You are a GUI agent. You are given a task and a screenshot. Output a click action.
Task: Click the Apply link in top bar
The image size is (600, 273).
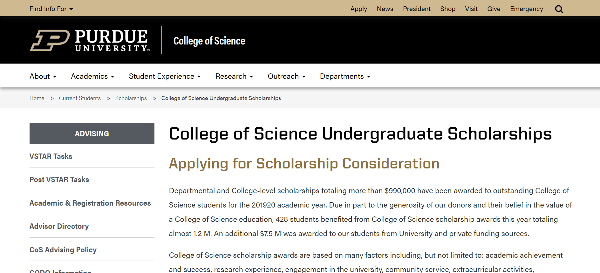[358, 9]
